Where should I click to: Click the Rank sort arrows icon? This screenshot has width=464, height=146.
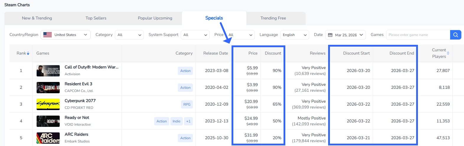[28, 53]
